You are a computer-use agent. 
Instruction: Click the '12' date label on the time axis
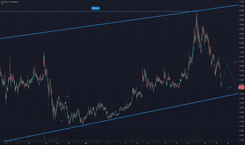pyautogui.click(x=149, y=143)
